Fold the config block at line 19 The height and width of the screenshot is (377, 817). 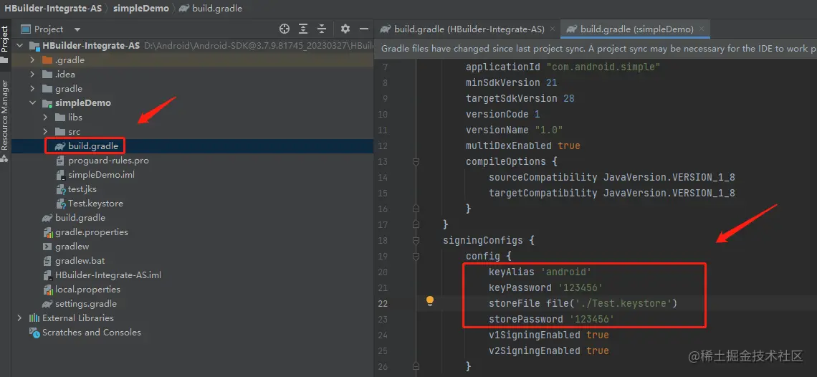416,256
